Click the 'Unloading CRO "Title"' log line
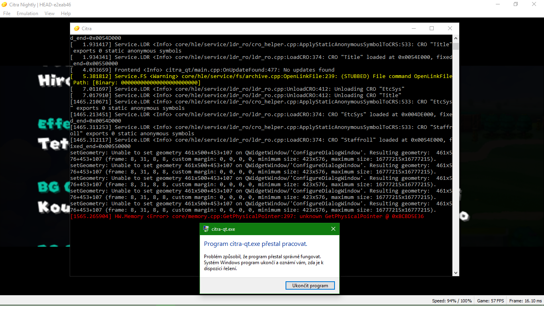The image size is (544, 335). click(x=236, y=95)
